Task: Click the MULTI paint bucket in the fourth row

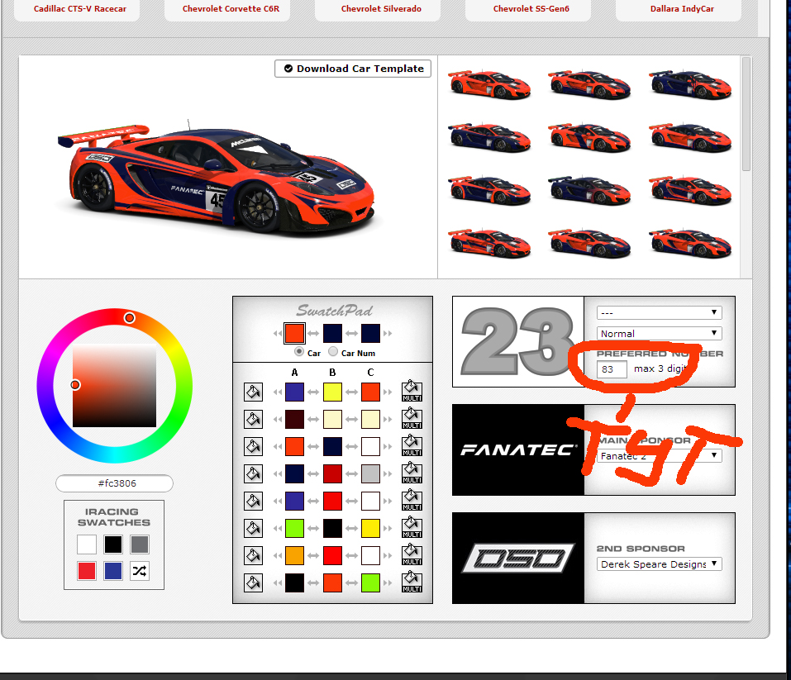Action: click(411, 473)
